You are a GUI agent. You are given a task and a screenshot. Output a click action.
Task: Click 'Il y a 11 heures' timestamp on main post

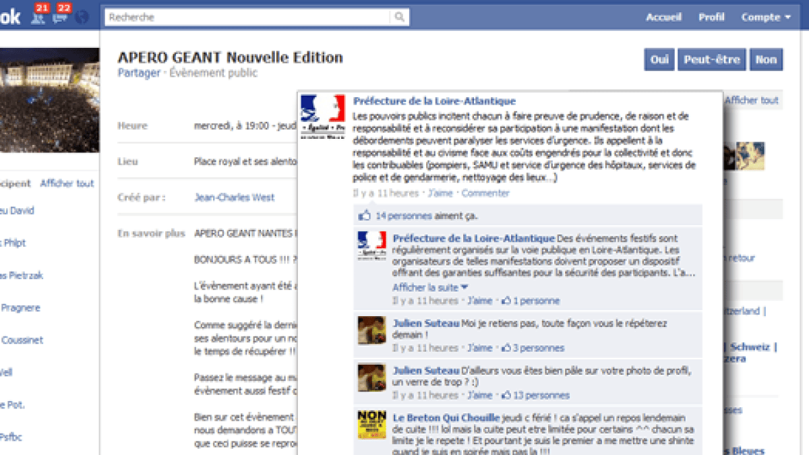click(386, 193)
